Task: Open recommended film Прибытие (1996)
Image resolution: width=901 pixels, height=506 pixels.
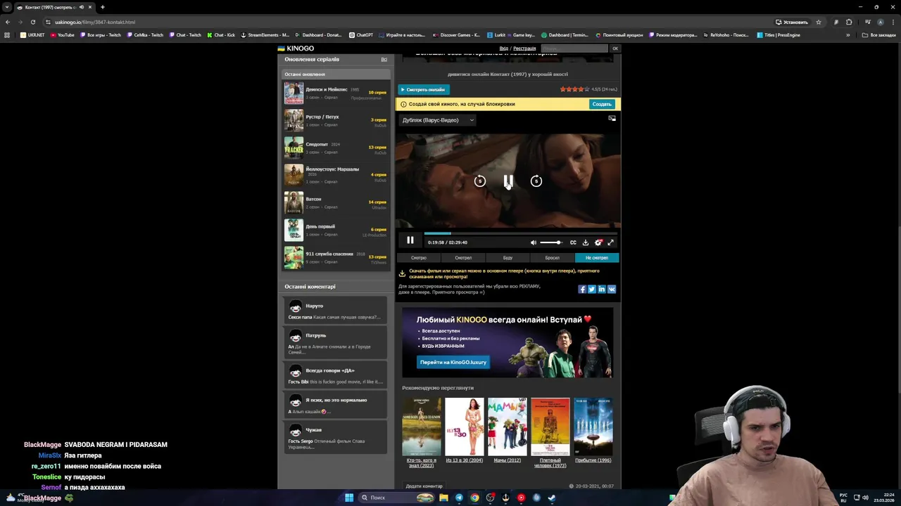Action: [593, 430]
